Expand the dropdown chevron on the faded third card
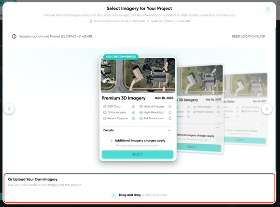 pos(263,124)
